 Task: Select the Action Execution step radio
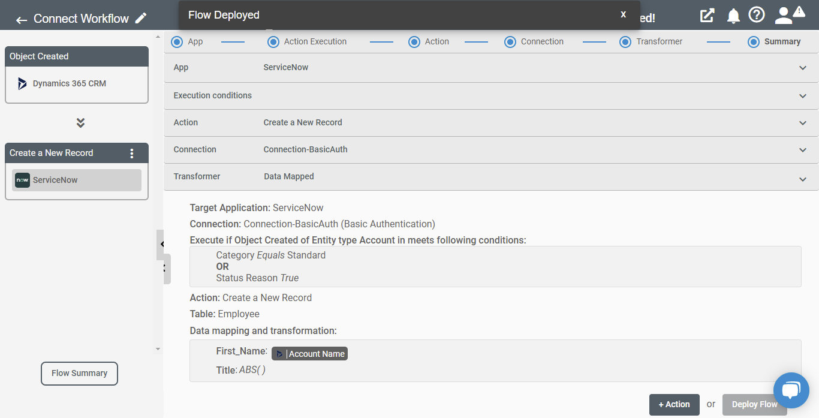[x=273, y=42]
